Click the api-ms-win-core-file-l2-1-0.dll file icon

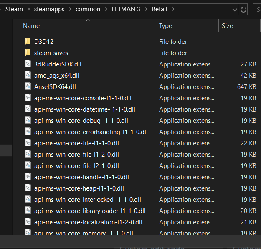tap(28, 165)
